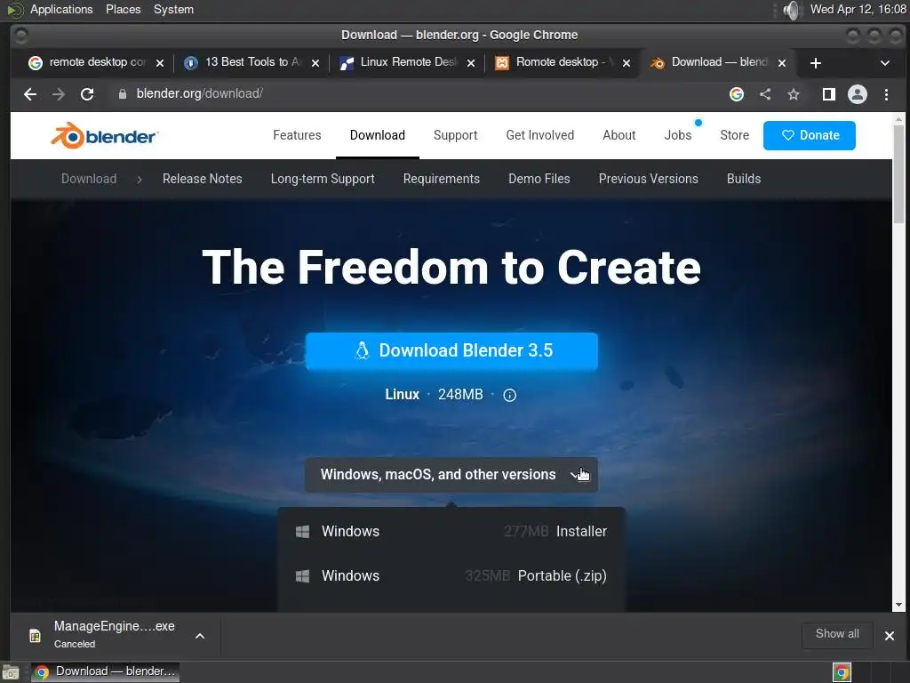Share this page using the share icon
The image size is (910, 683).
click(x=765, y=94)
